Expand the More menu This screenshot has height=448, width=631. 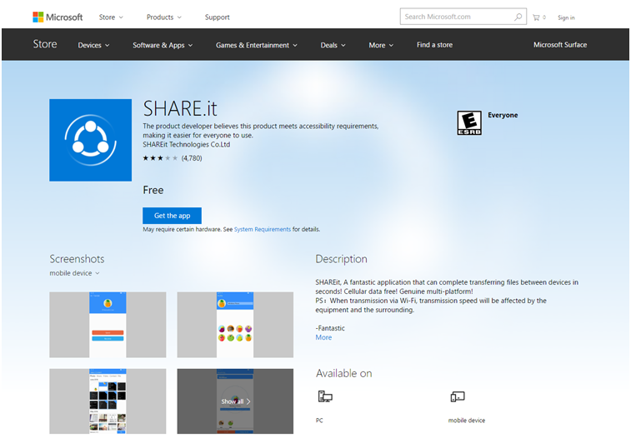[381, 45]
